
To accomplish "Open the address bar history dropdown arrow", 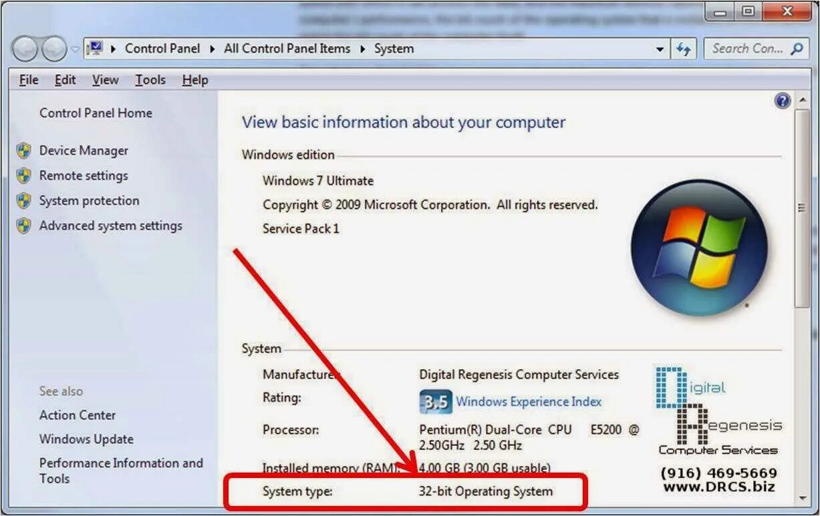I will click(x=660, y=49).
